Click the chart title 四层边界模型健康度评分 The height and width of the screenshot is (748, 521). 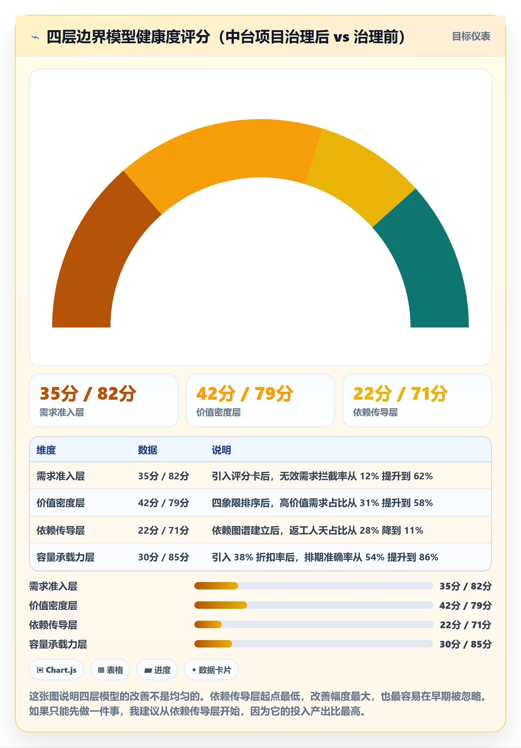[x=226, y=37]
